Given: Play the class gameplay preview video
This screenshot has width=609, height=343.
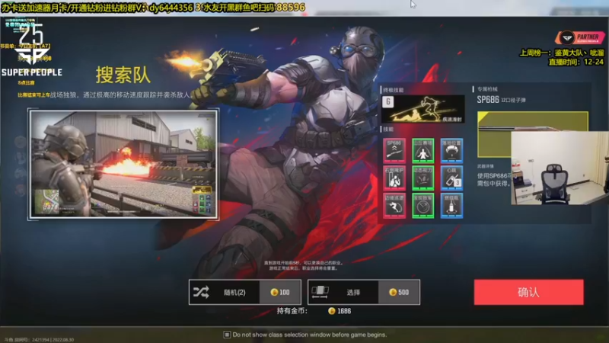Looking at the screenshot, I should tap(123, 165).
